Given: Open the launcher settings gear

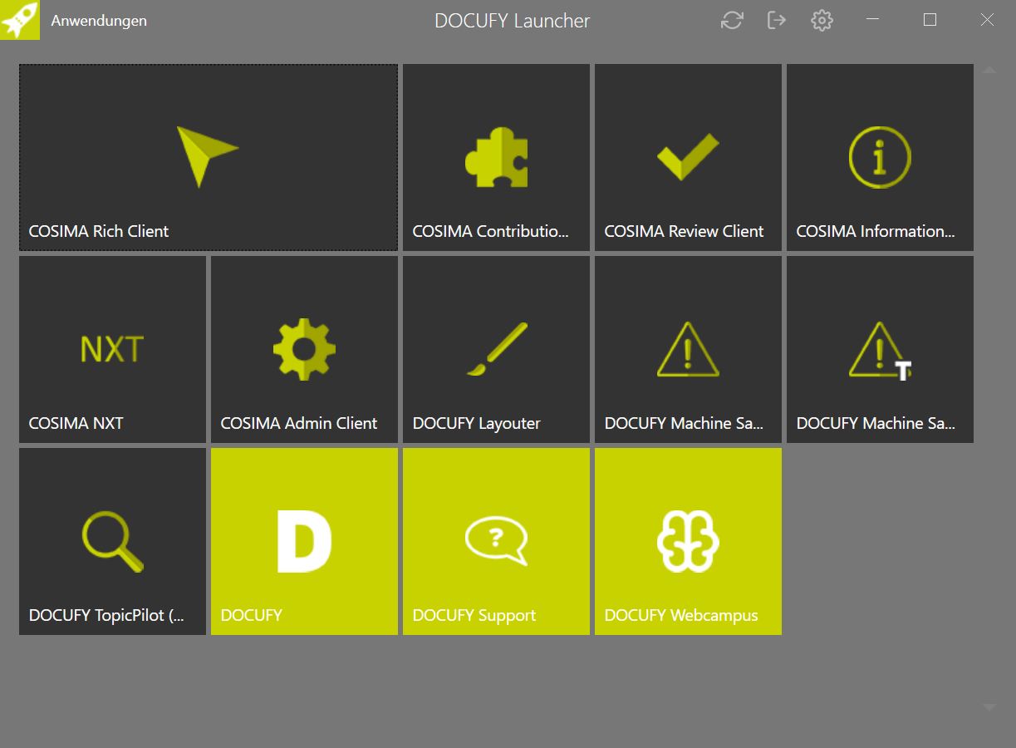Looking at the screenshot, I should point(822,20).
